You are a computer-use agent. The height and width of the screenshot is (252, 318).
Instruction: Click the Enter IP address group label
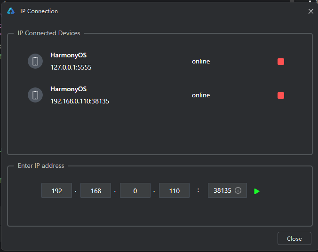pos(41,165)
